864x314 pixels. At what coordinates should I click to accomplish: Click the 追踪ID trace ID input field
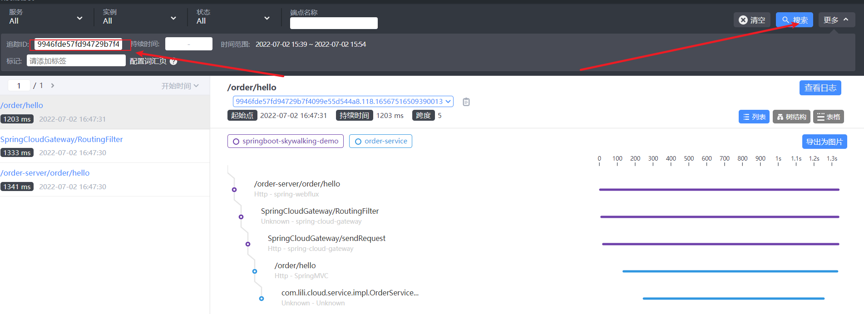point(78,44)
